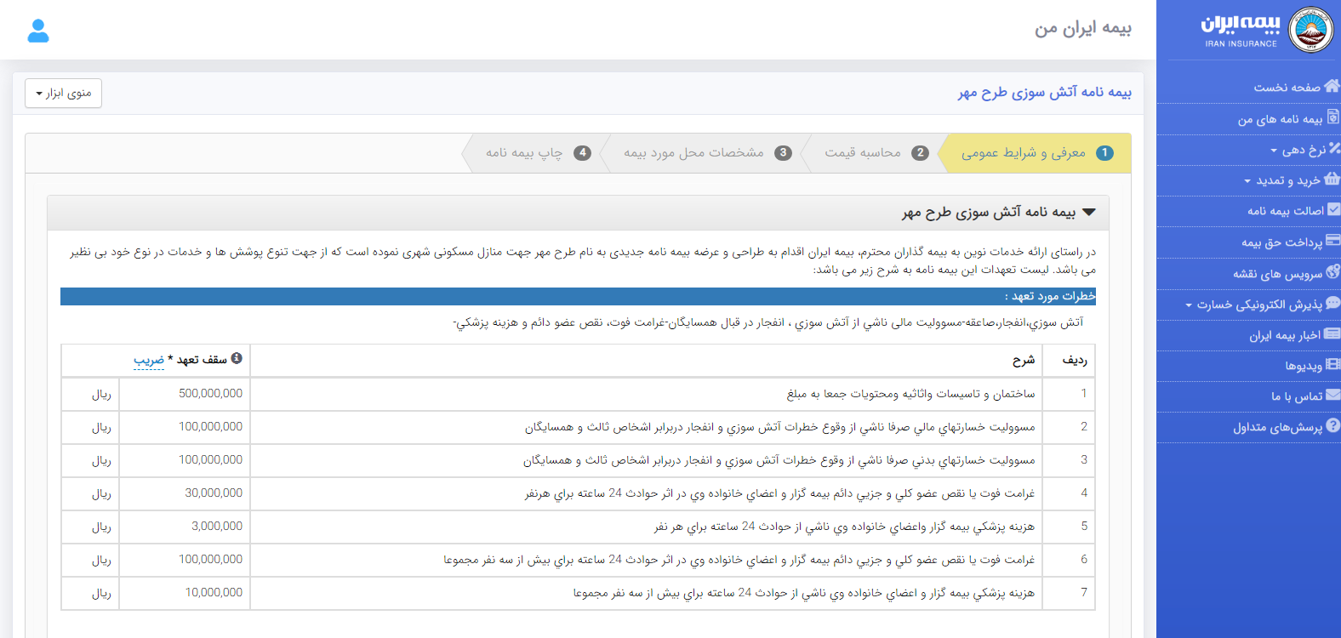This screenshot has height=638, width=1341.
Task: Click the globe map icon for سرویس های نقشه
Action: (x=1332, y=271)
